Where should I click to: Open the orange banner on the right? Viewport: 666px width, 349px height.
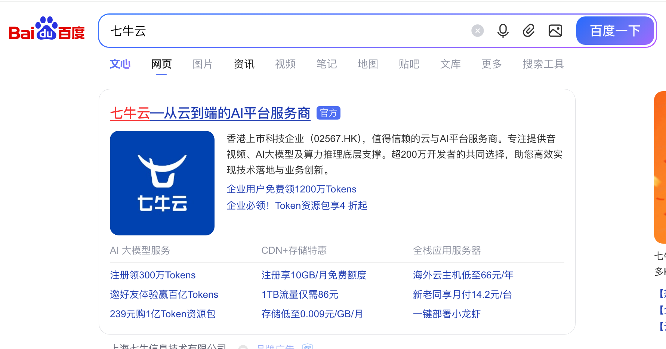tap(660, 167)
